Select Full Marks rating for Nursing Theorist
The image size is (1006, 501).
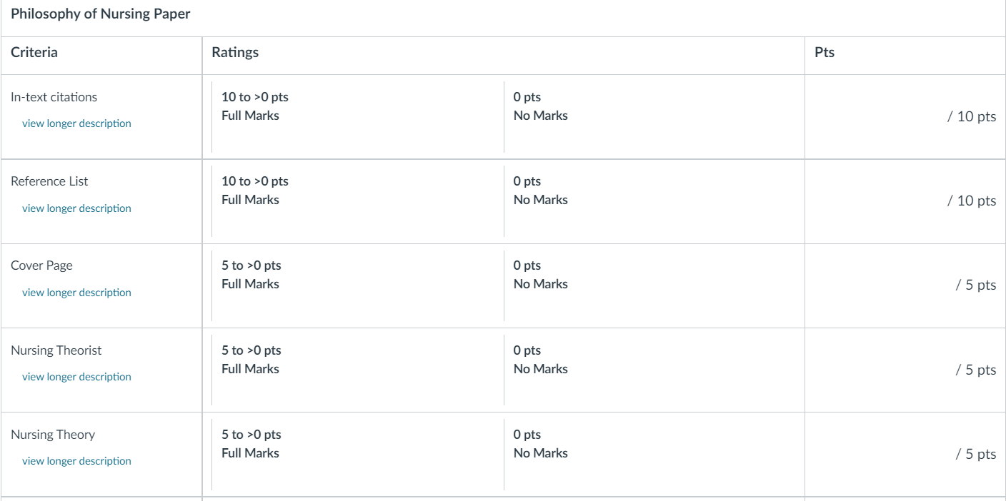click(x=358, y=370)
